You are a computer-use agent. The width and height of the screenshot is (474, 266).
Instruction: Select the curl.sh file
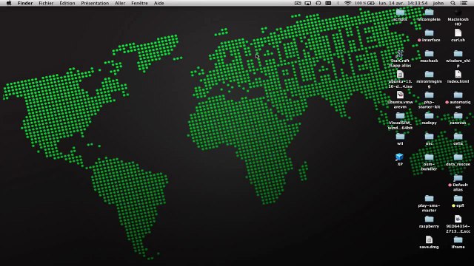pos(458,33)
